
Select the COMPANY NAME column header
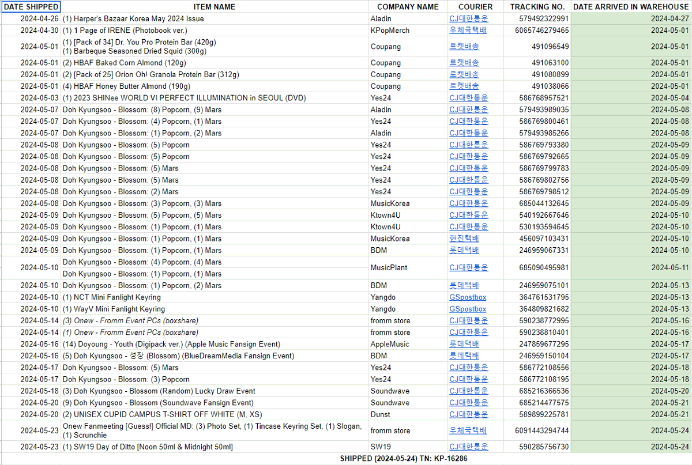click(x=408, y=7)
